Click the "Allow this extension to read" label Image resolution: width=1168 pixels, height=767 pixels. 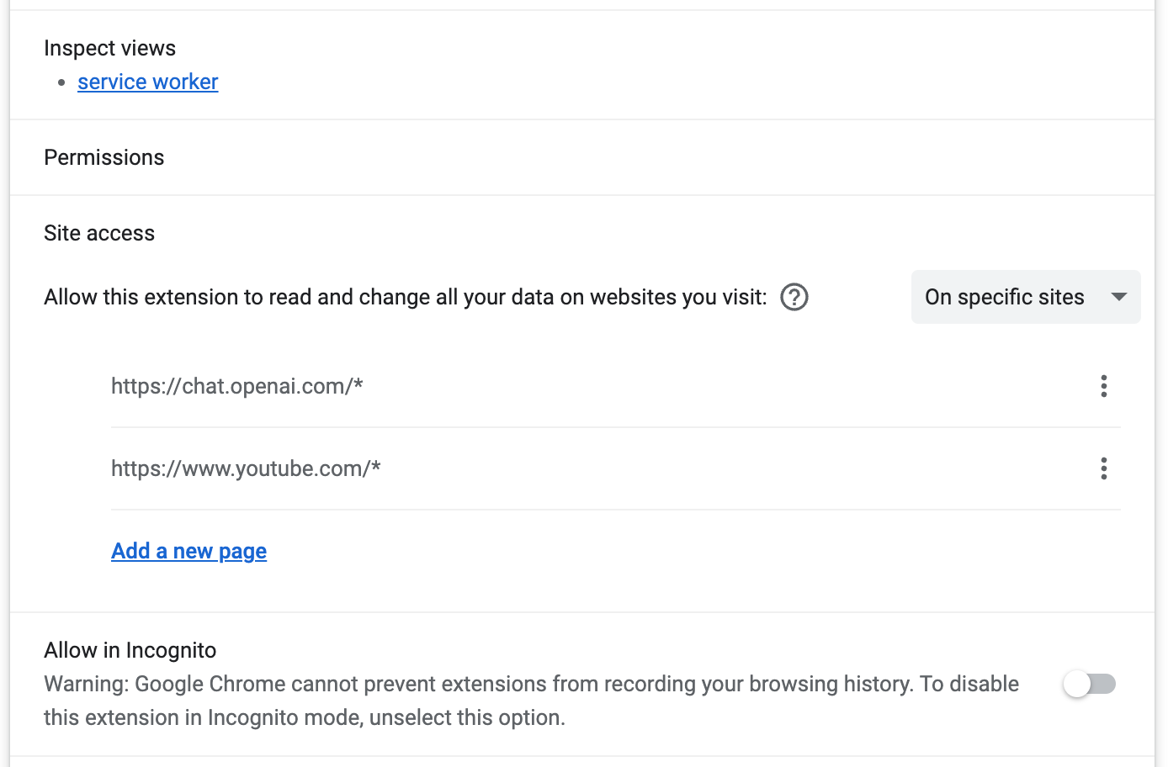click(x=185, y=297)
